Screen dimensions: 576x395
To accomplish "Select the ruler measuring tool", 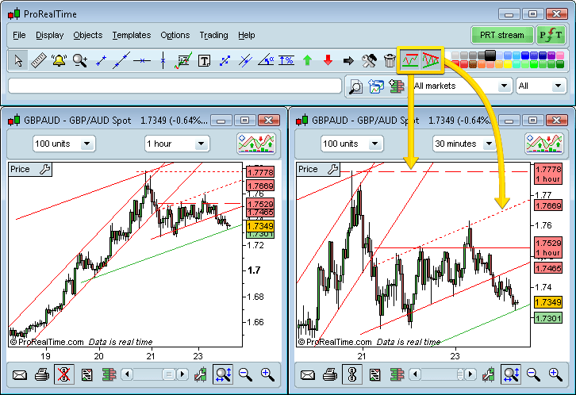I will pos(38,60).
